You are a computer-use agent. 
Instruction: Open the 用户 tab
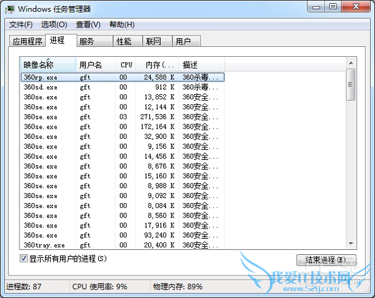[x=186, y=41]
